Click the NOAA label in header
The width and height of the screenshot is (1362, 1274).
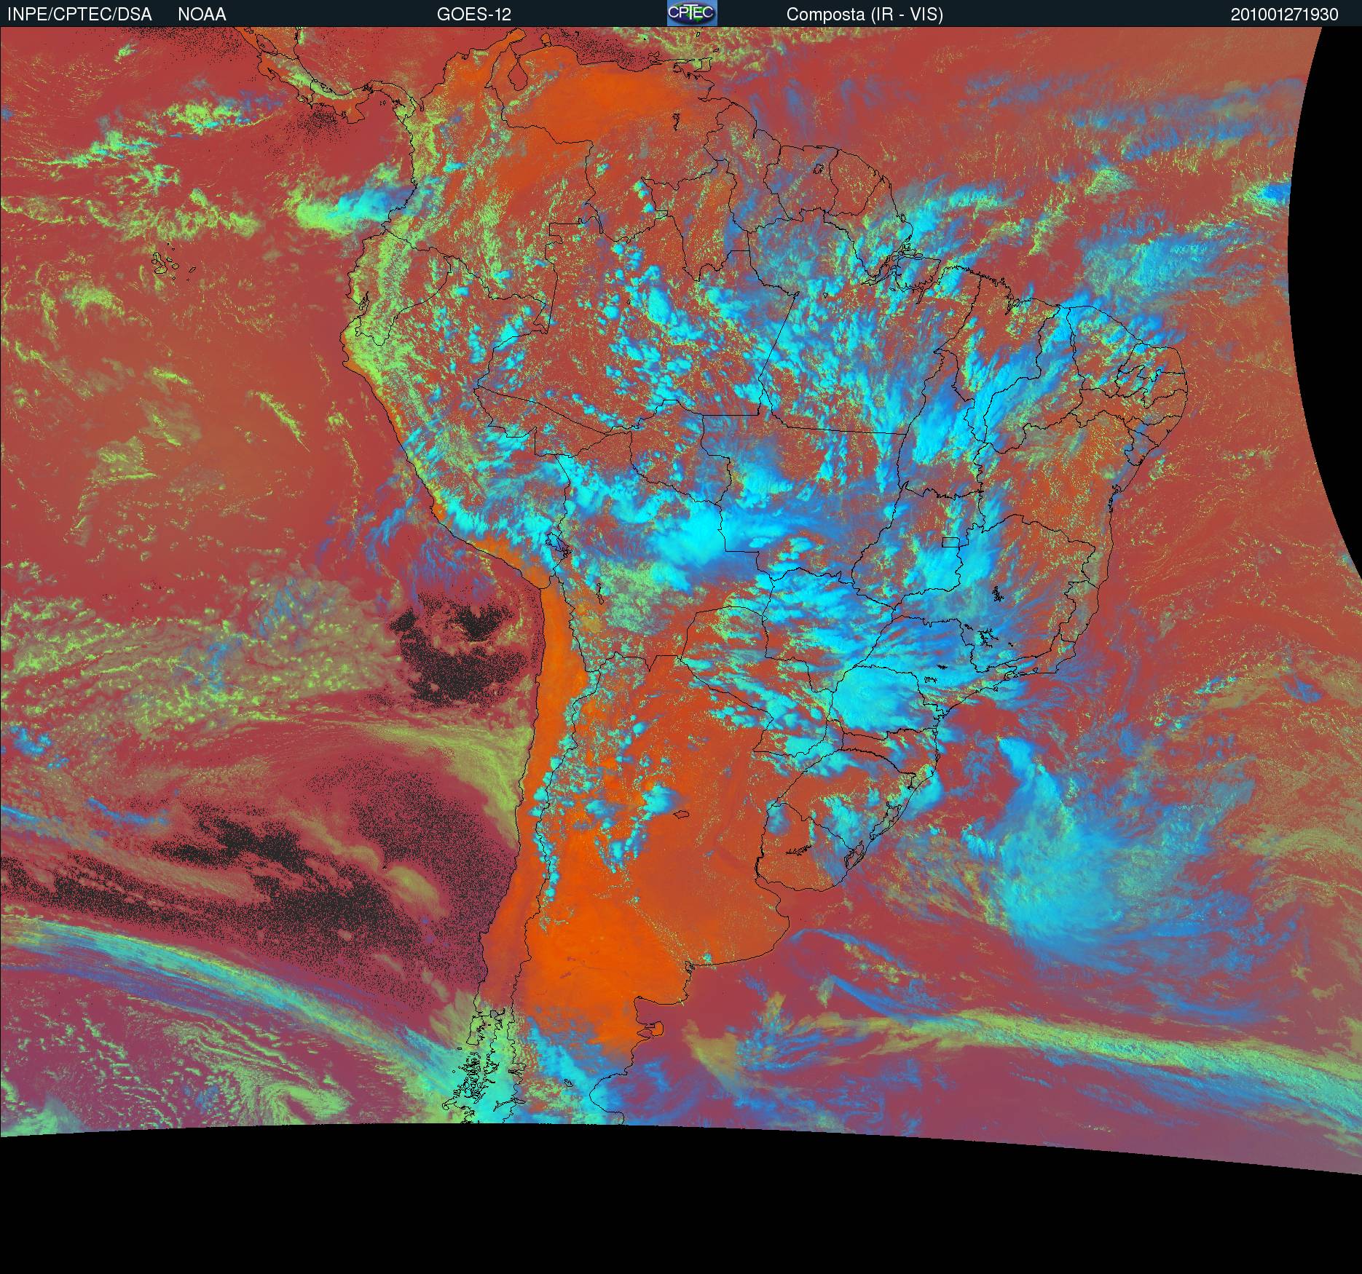point(202,15)
